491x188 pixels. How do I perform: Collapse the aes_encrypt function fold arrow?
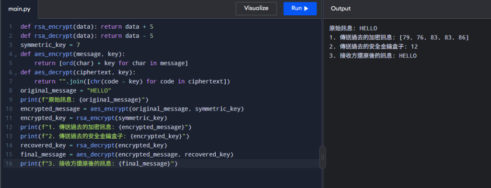tap(16, 55)
